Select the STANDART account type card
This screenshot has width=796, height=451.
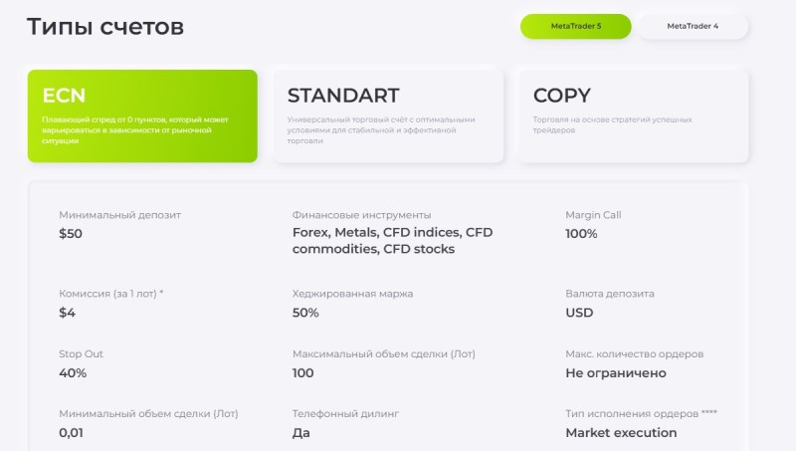coord(388,116)
